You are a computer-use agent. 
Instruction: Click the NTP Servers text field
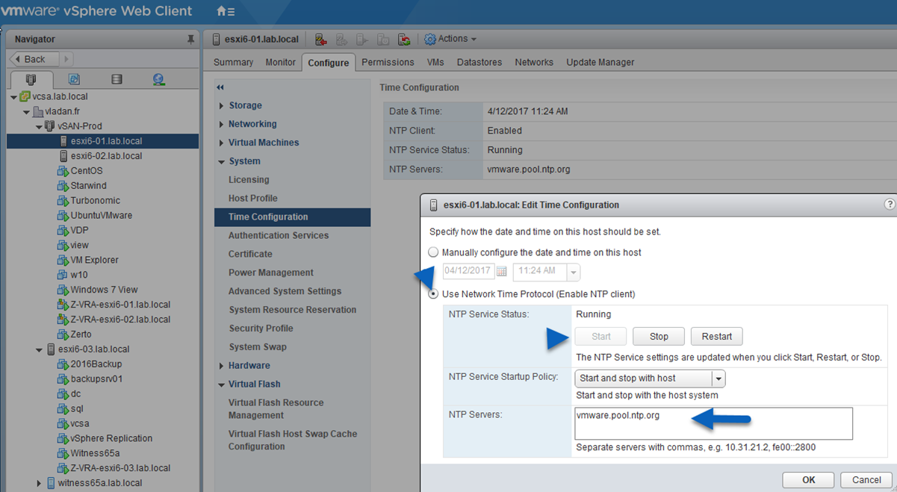click(713, 423)
